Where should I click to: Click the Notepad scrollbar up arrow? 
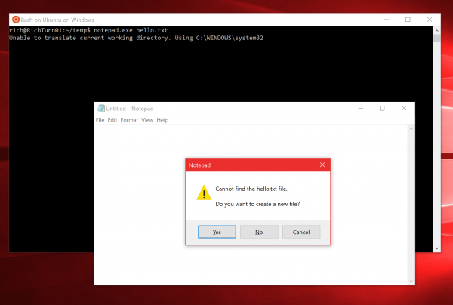(411, 128)
